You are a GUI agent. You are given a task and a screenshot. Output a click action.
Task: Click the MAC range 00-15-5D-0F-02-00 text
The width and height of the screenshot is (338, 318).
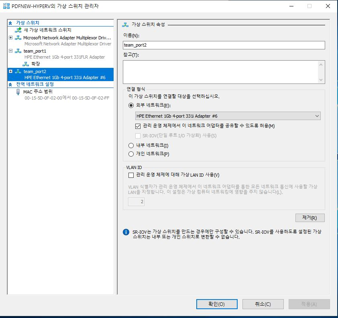[67, 98]
